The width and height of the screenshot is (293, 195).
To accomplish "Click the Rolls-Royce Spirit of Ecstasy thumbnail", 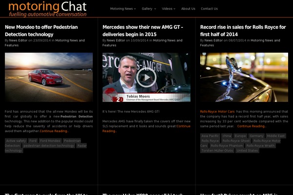I will 244,77.
